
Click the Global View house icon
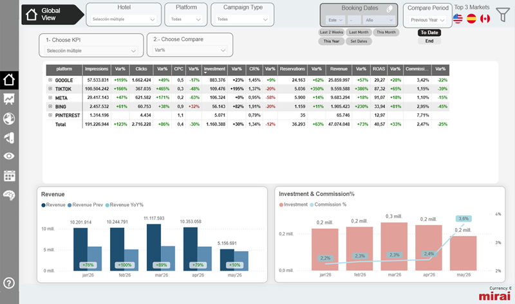(x=32, y=14)
